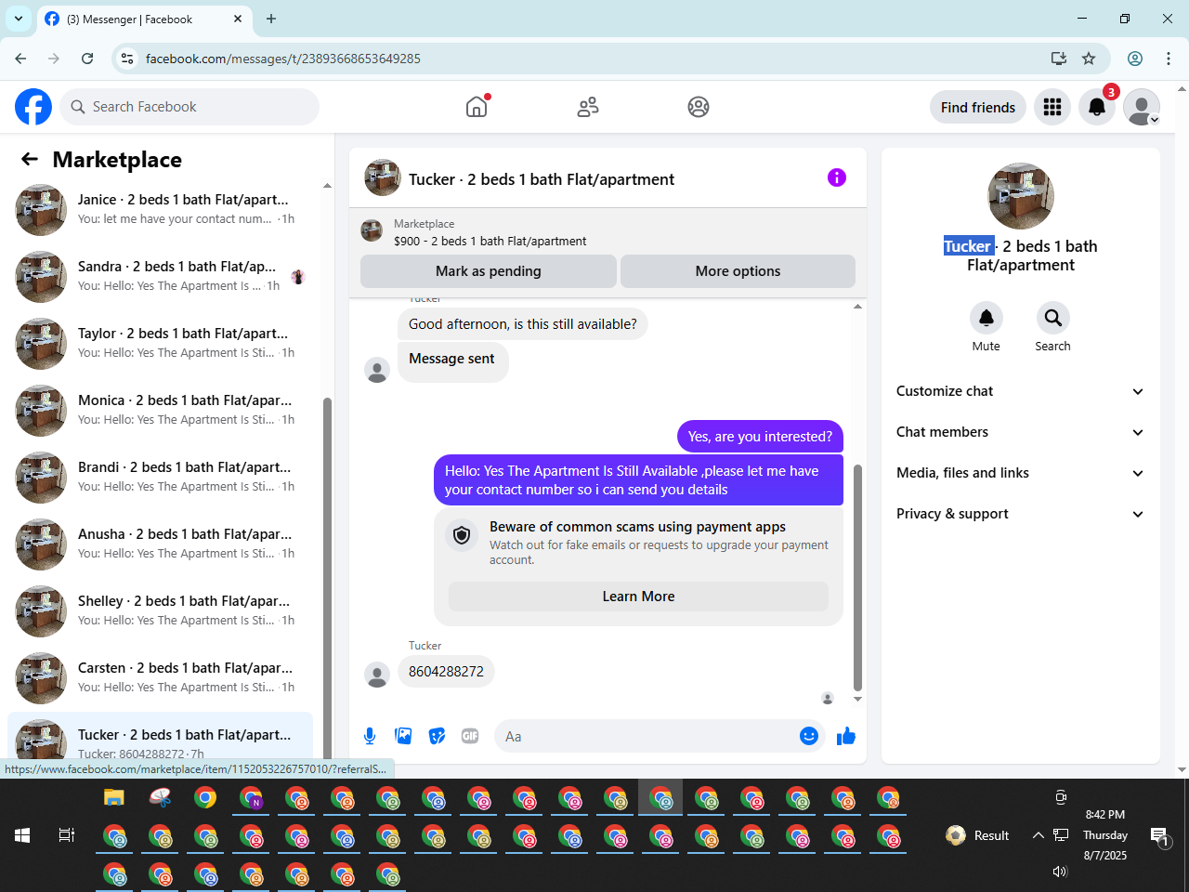The height and width of the screenshot is (892, 1189).
Task: Expand Customize chat section
Action: (x=1020, y=391)
